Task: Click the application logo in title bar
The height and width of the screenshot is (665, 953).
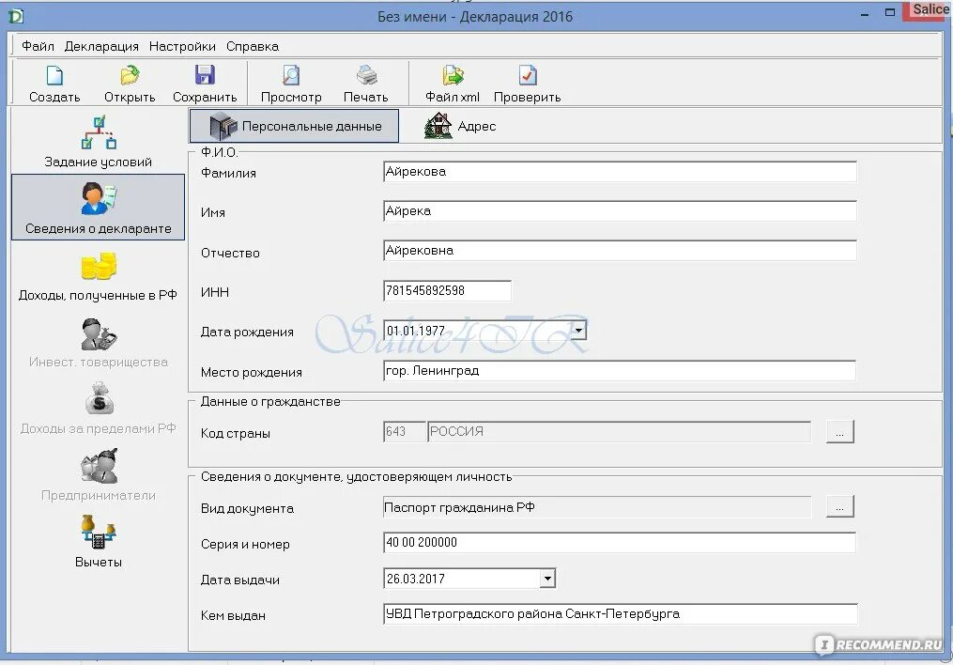Action: (16, 16)
